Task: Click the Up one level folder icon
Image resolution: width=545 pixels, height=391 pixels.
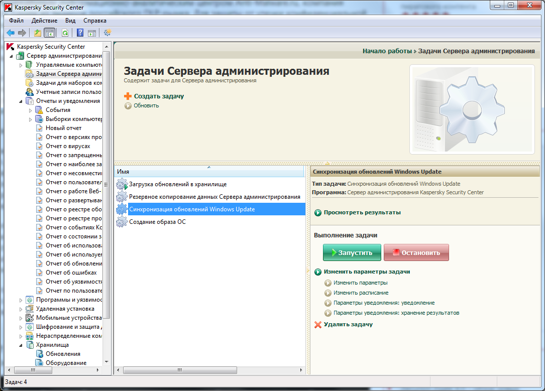Action: coord(38,33)
